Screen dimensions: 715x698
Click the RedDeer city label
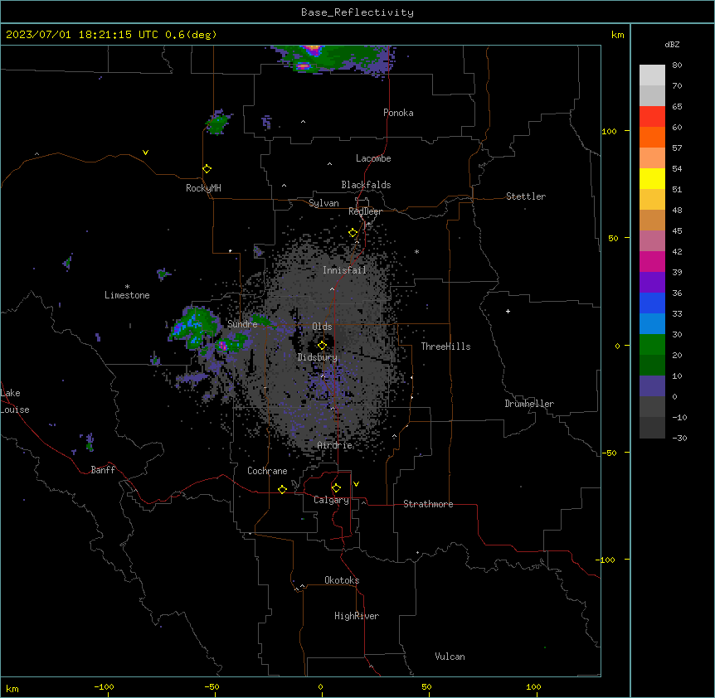pyautogui.click(x=365, y=211)
